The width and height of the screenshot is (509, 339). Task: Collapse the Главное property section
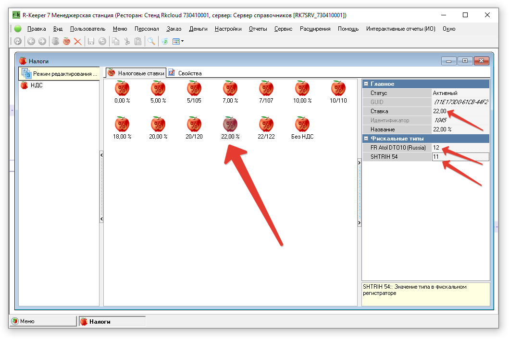[x=366, y=84]
